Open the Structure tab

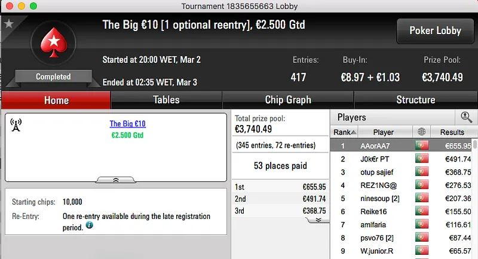415,100
